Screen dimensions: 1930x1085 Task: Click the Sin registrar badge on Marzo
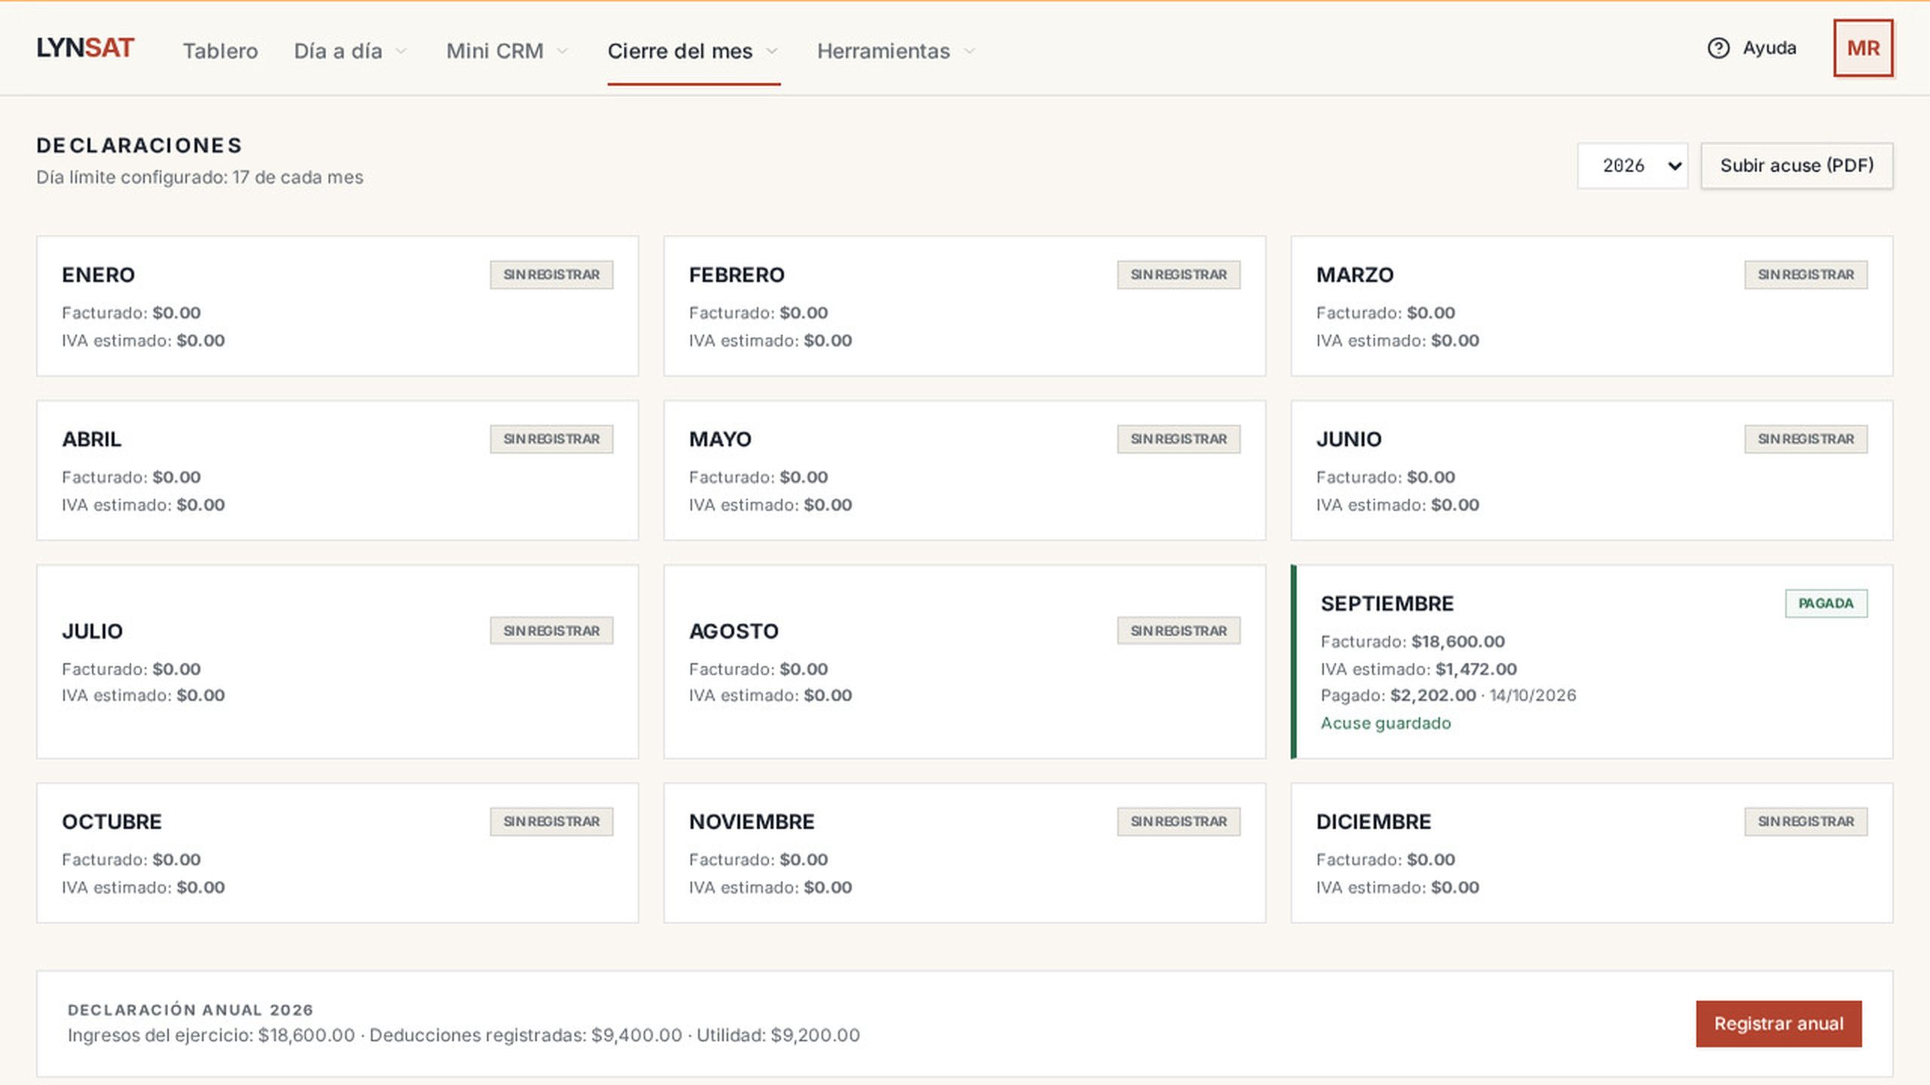pos(1806,275)
